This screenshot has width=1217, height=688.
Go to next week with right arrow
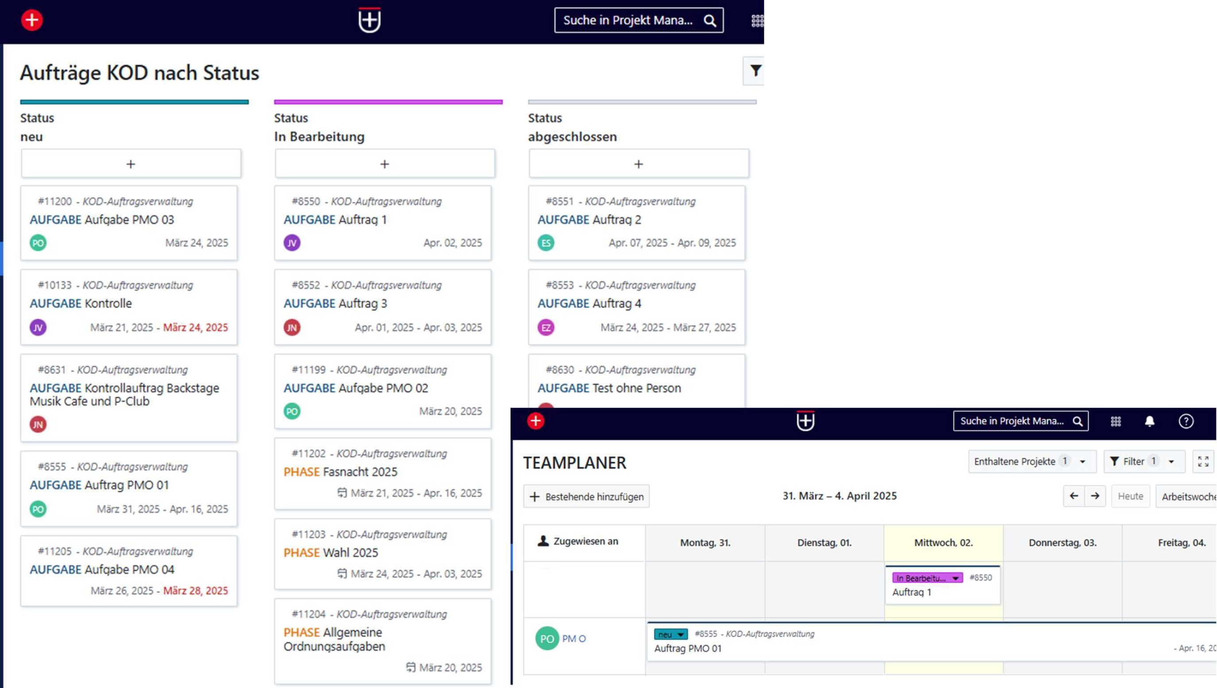pyautogui.click(x=1095, y=496)
